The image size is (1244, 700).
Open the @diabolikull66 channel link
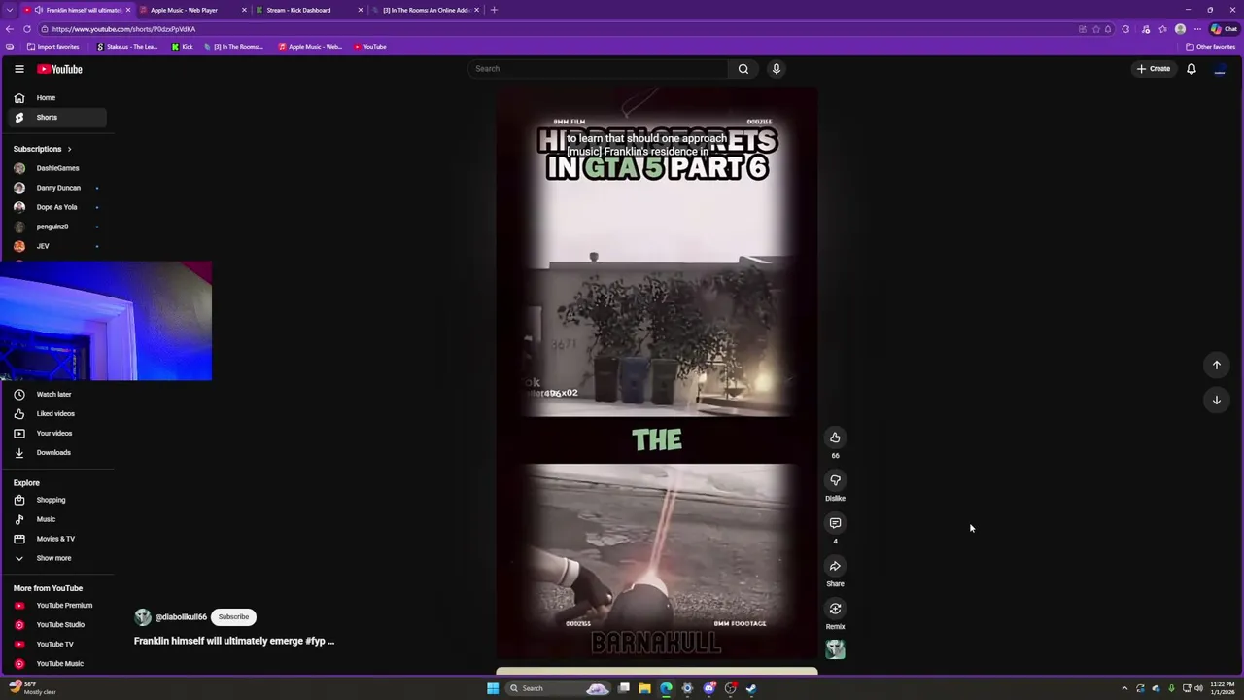click(181, 617)
